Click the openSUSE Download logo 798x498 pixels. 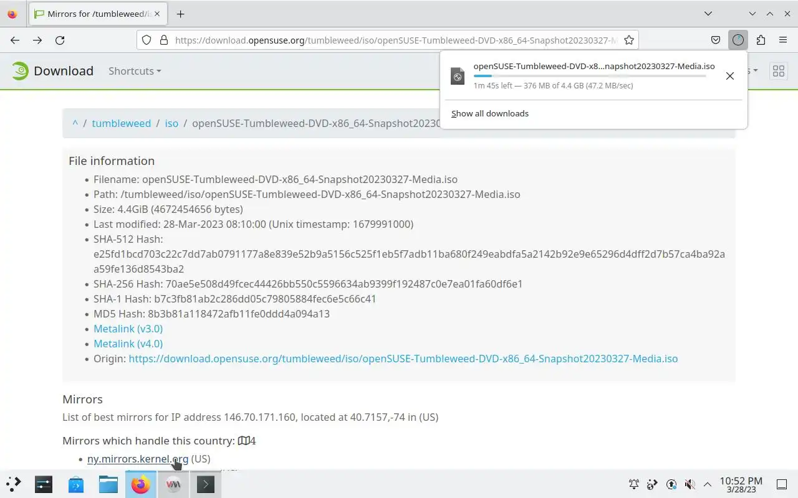click(x=52, y=71)
